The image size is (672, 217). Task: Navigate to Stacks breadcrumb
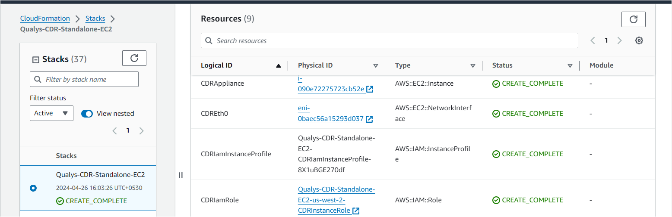95,19
